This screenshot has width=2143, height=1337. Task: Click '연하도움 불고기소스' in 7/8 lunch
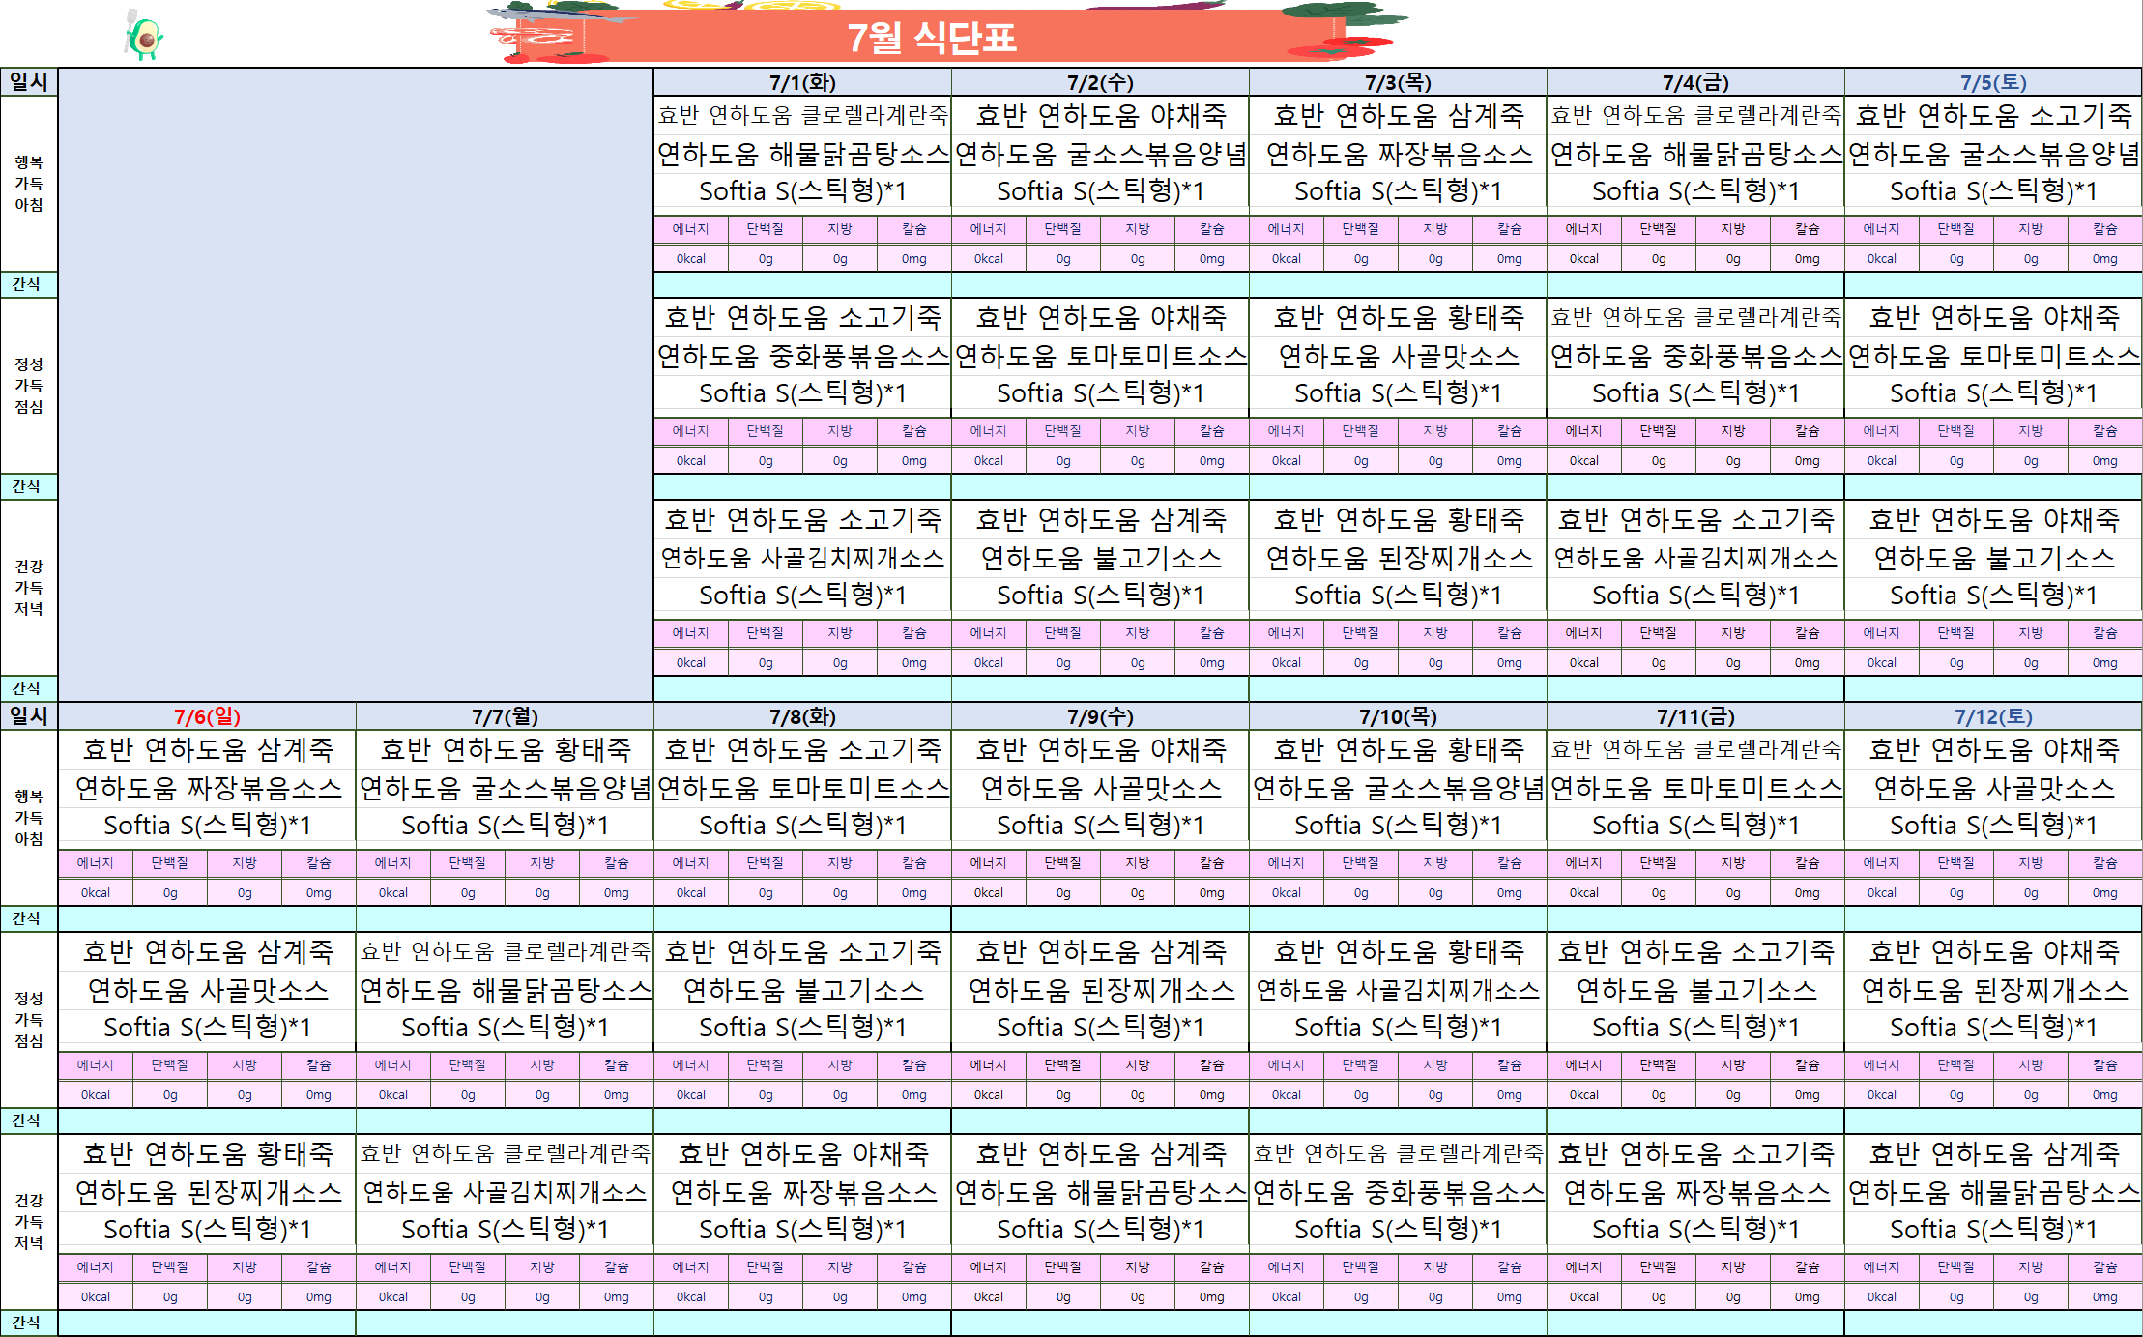tap(802, 990)
